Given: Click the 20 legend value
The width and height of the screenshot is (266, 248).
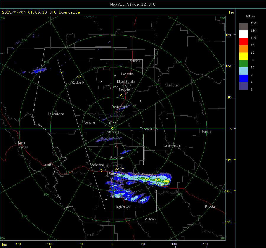Looking at the screenshot, I should (x=252, y=67).
